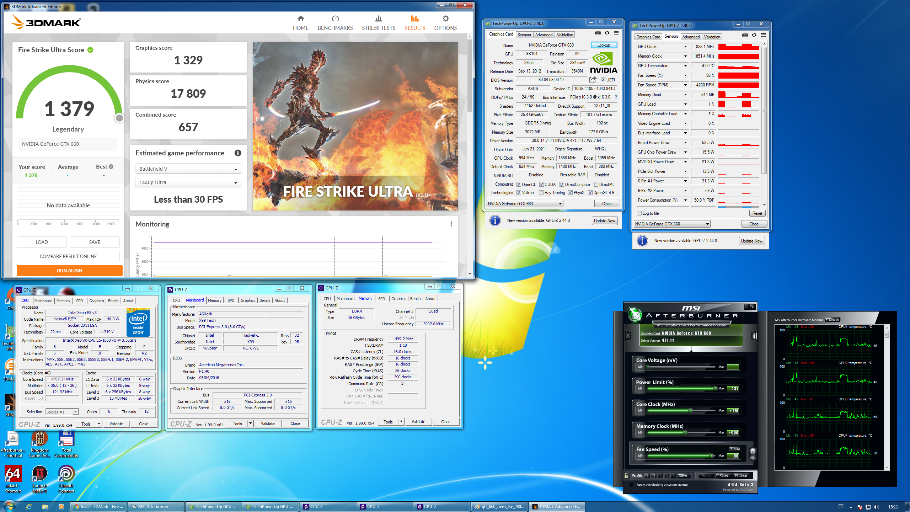Open BENCHMARKS in 3DMark navigation
This screenshot has width=910, height=512.
(335, 23)
